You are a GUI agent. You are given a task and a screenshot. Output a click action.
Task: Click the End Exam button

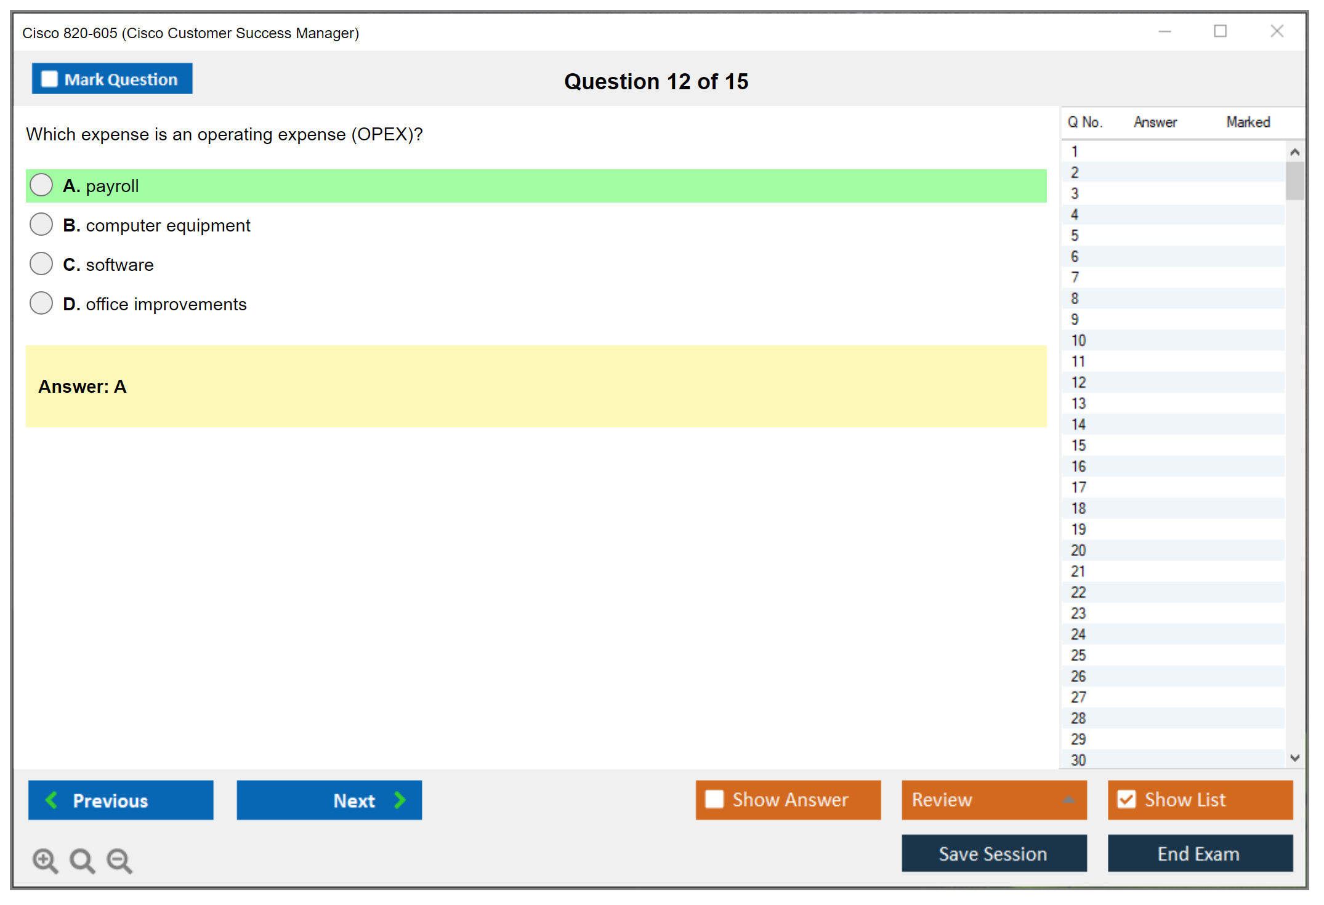[1200, 853]
